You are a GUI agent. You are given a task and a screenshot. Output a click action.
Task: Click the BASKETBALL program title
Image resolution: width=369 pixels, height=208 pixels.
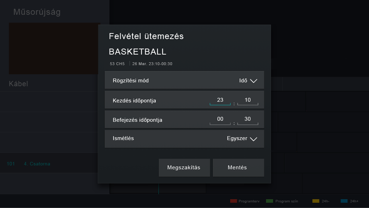[137, 52]
